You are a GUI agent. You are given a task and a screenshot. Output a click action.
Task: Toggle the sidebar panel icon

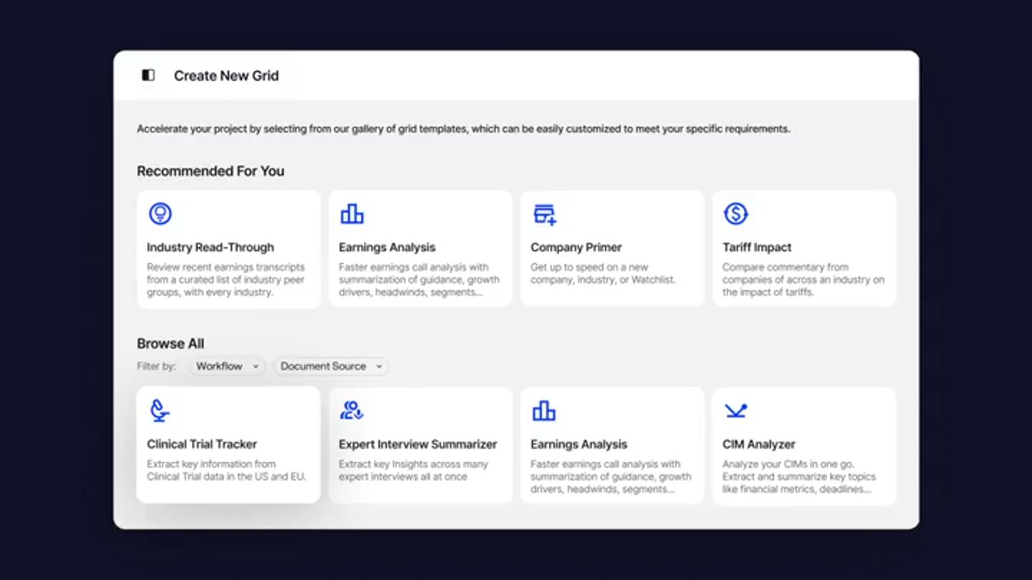pyautogui.click(x=148, y=75)
